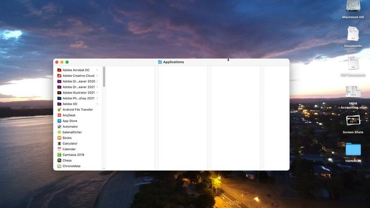The image size is (370, 208).
Task: Select the Android File Transfer icon
Action: coord(59,110)
